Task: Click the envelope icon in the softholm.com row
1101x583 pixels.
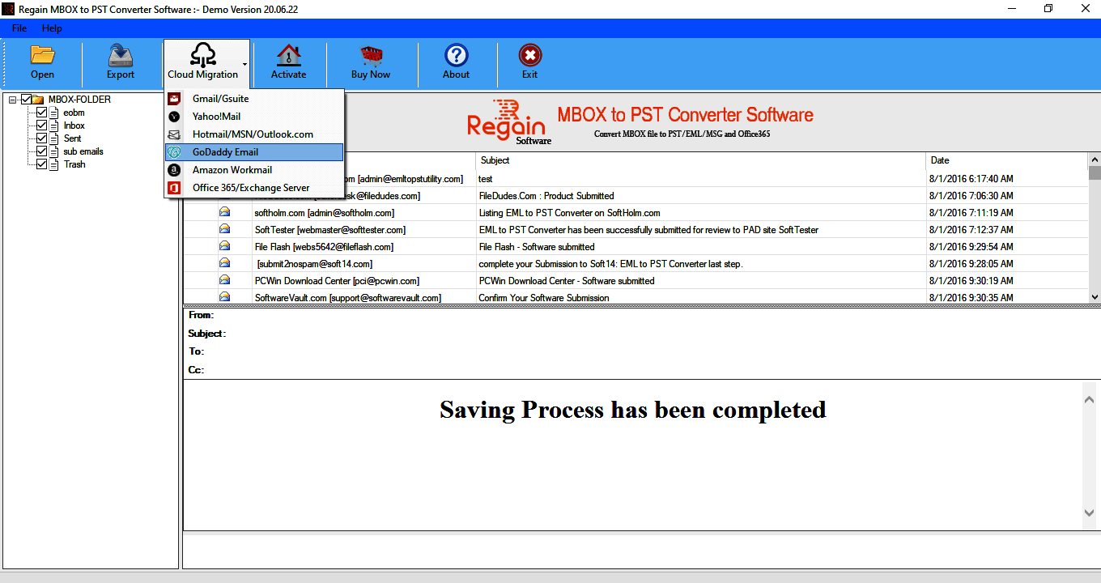Action: 224,212
